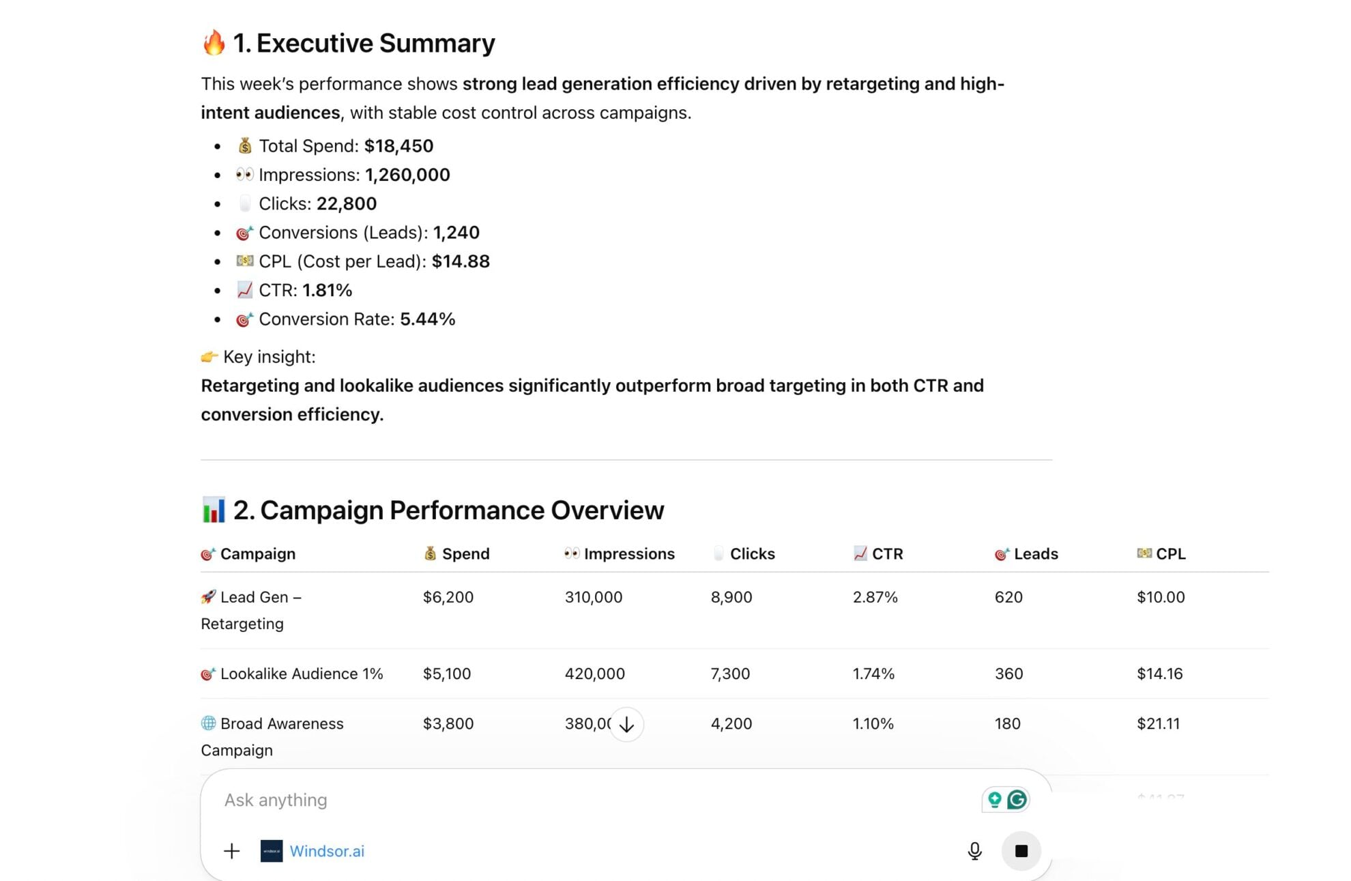Open the Windsor.ai link
1351x881 pixels.
tap(328, 851)
